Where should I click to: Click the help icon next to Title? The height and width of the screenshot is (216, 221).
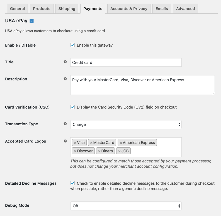click(65, 62)
